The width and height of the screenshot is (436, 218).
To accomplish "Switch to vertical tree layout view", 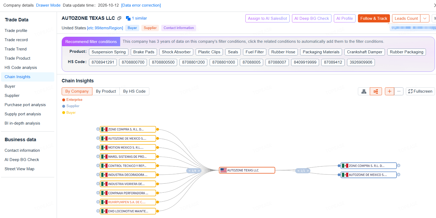I will click(364, 91).
